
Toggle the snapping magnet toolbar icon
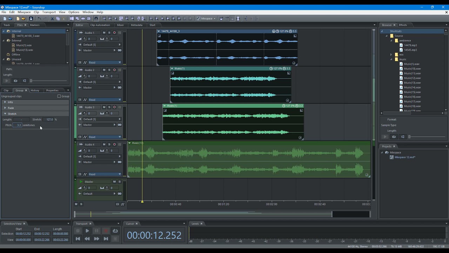click(x=96, y=19)
